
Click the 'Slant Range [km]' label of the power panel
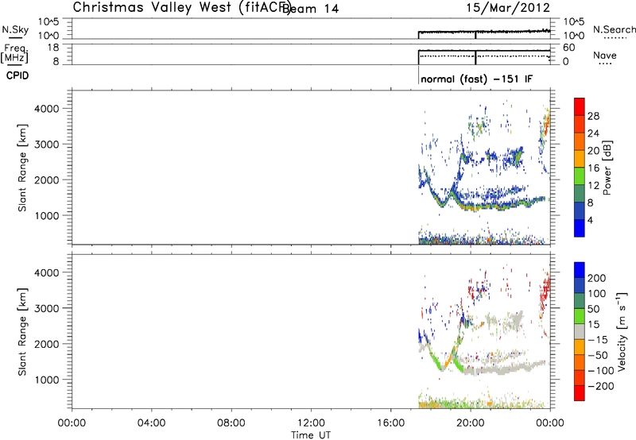[x=22, y=168]
